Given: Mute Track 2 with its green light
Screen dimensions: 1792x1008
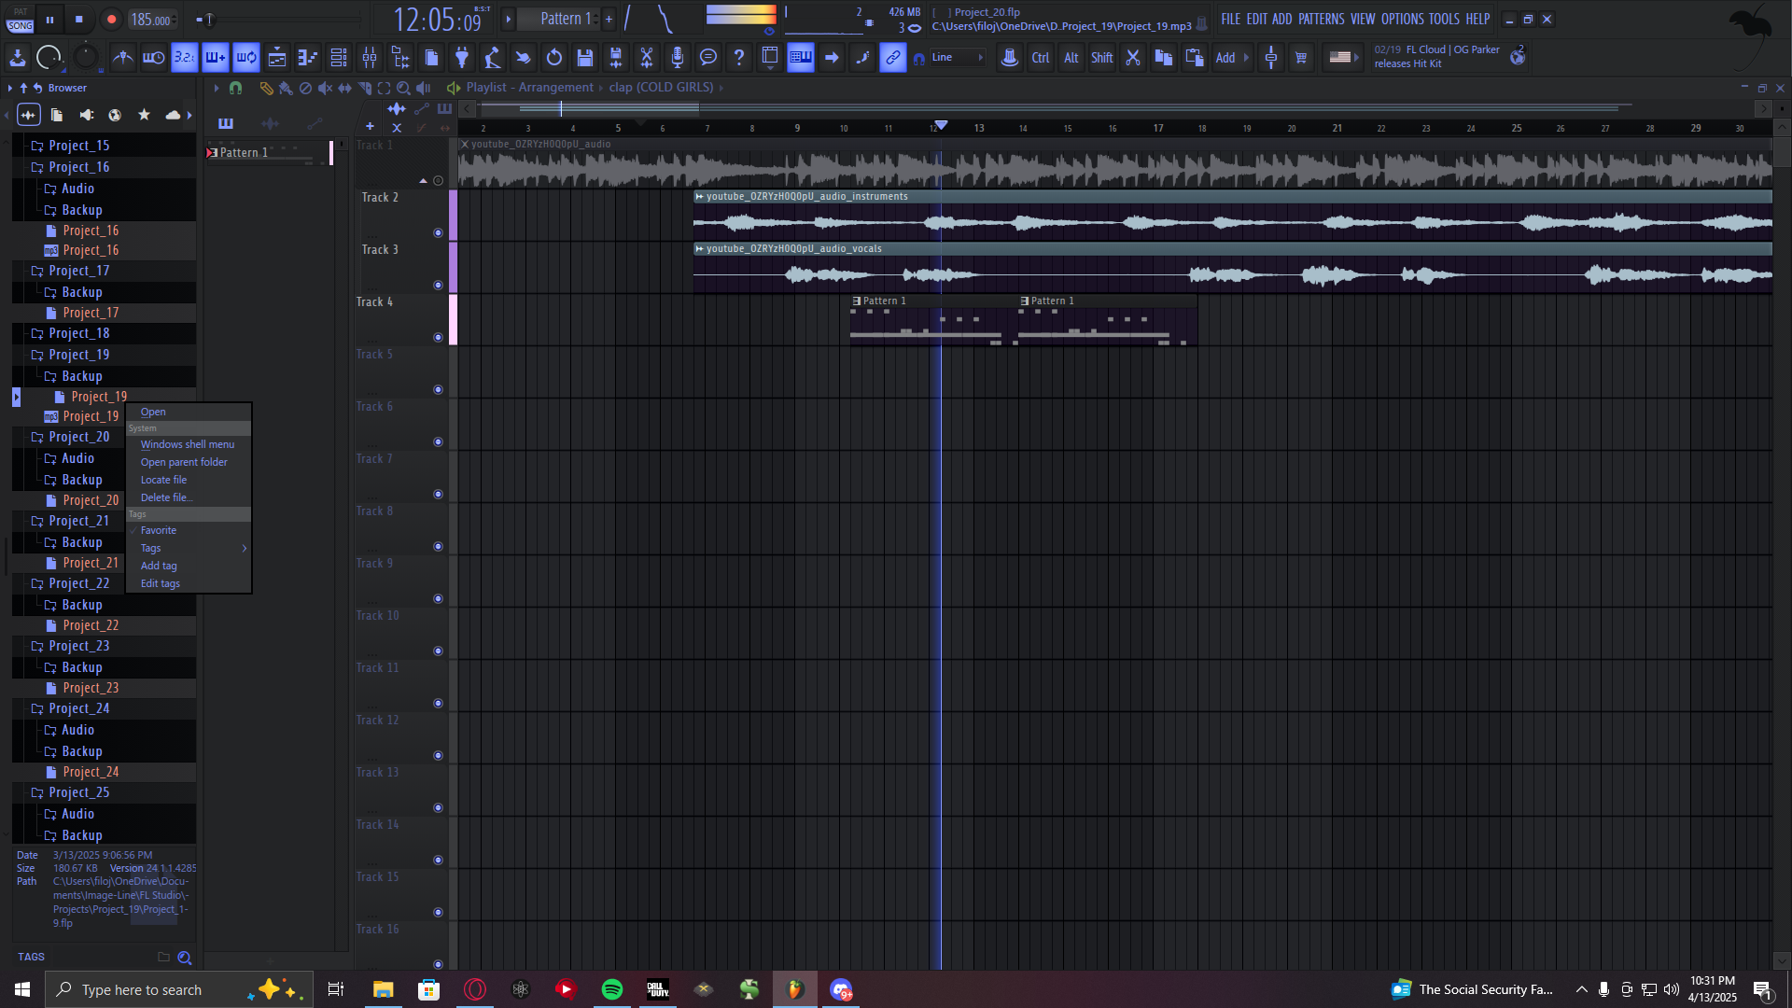Looking at the screenshot, I should point(438,232).
